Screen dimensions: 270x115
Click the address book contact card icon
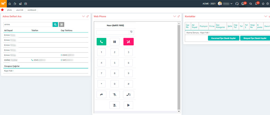tap(62, 25)
